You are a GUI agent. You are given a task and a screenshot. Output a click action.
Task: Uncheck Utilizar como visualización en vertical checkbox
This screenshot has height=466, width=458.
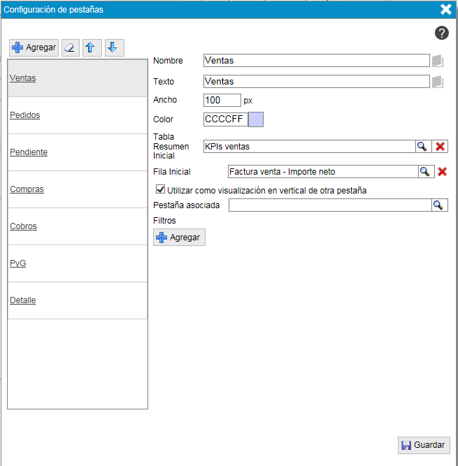point(161,189)
